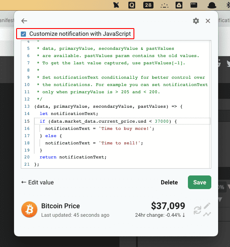
Task: Click the Save button
Action: point(199,182)
